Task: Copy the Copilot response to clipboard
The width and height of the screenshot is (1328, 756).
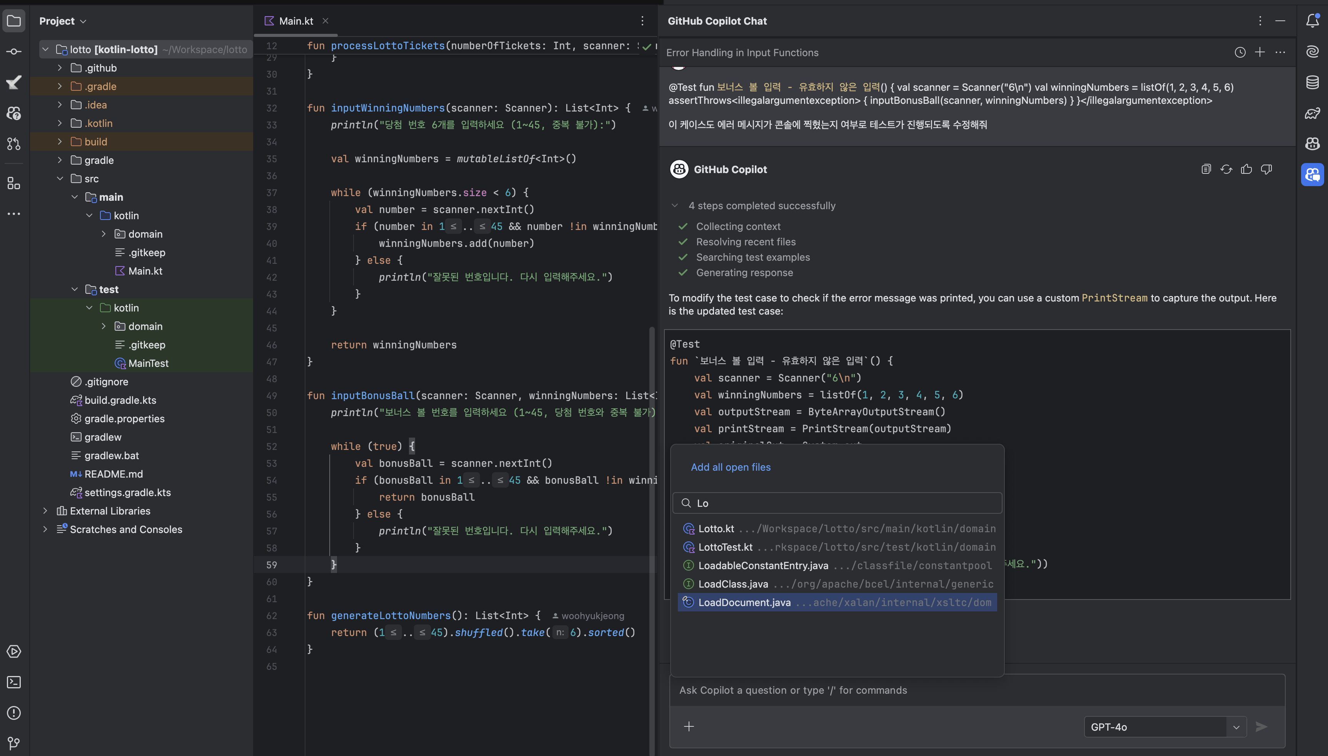Action: [1206, 169]
